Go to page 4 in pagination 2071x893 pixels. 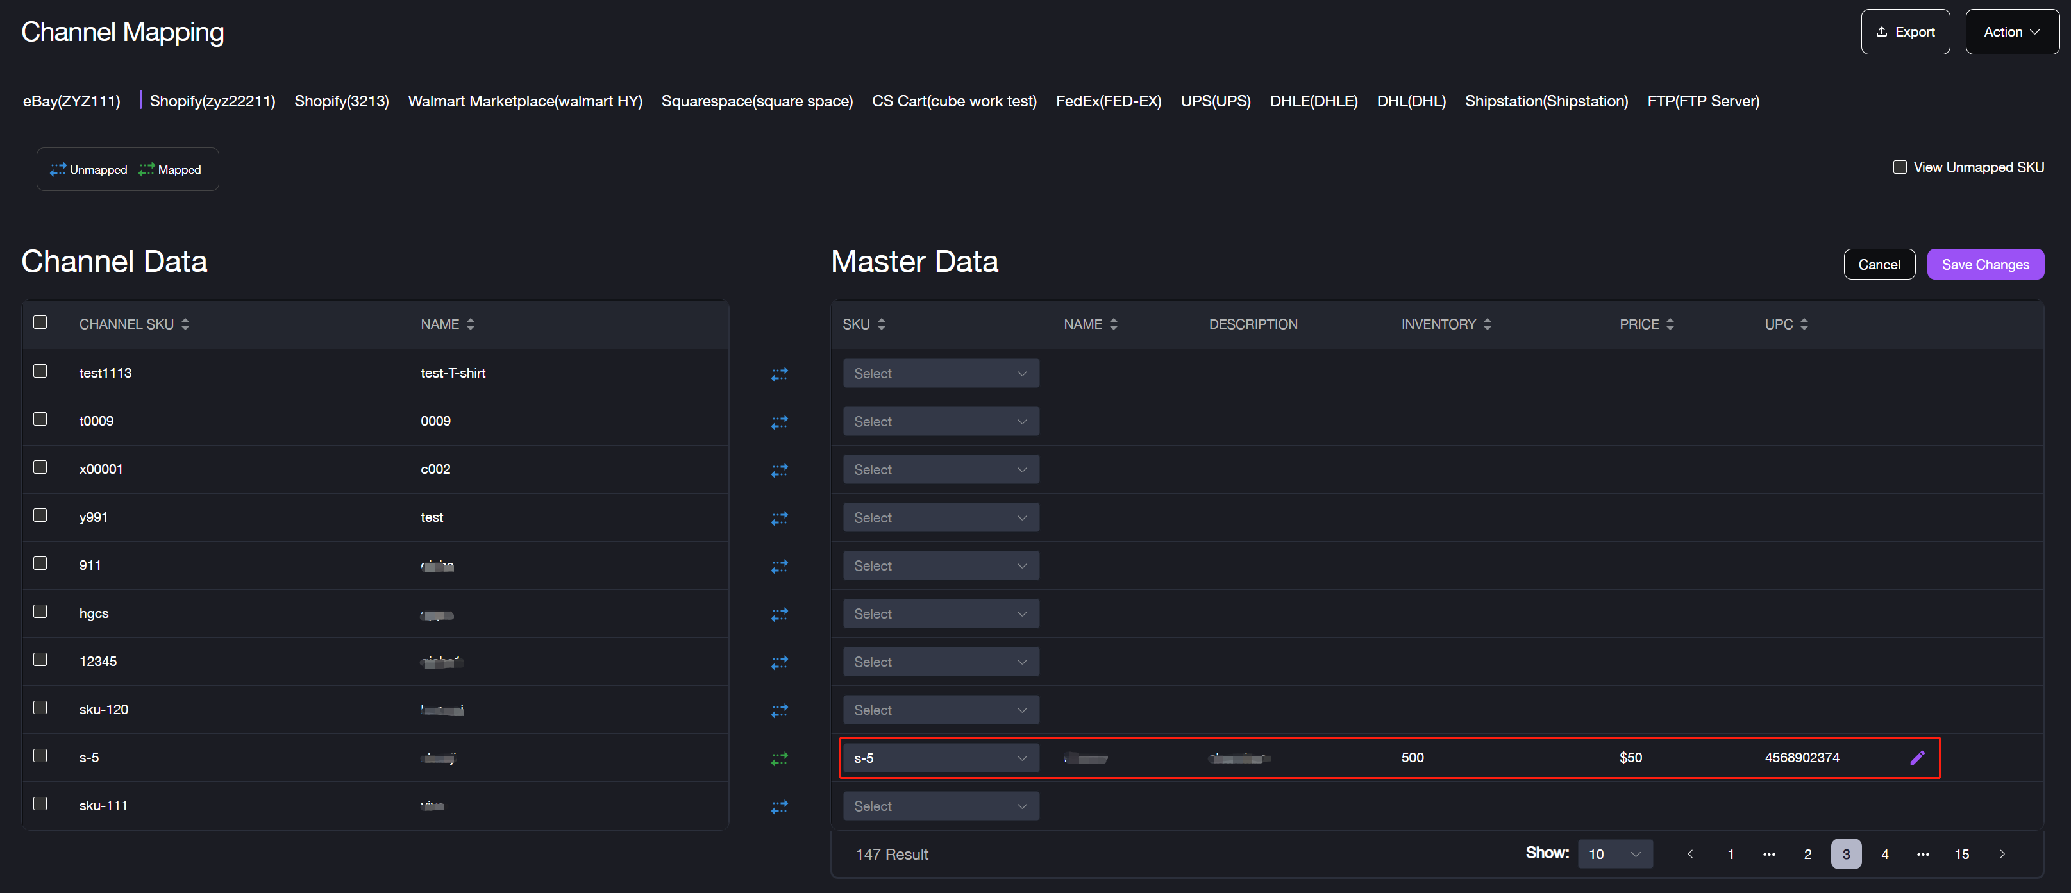point(1884,854)
